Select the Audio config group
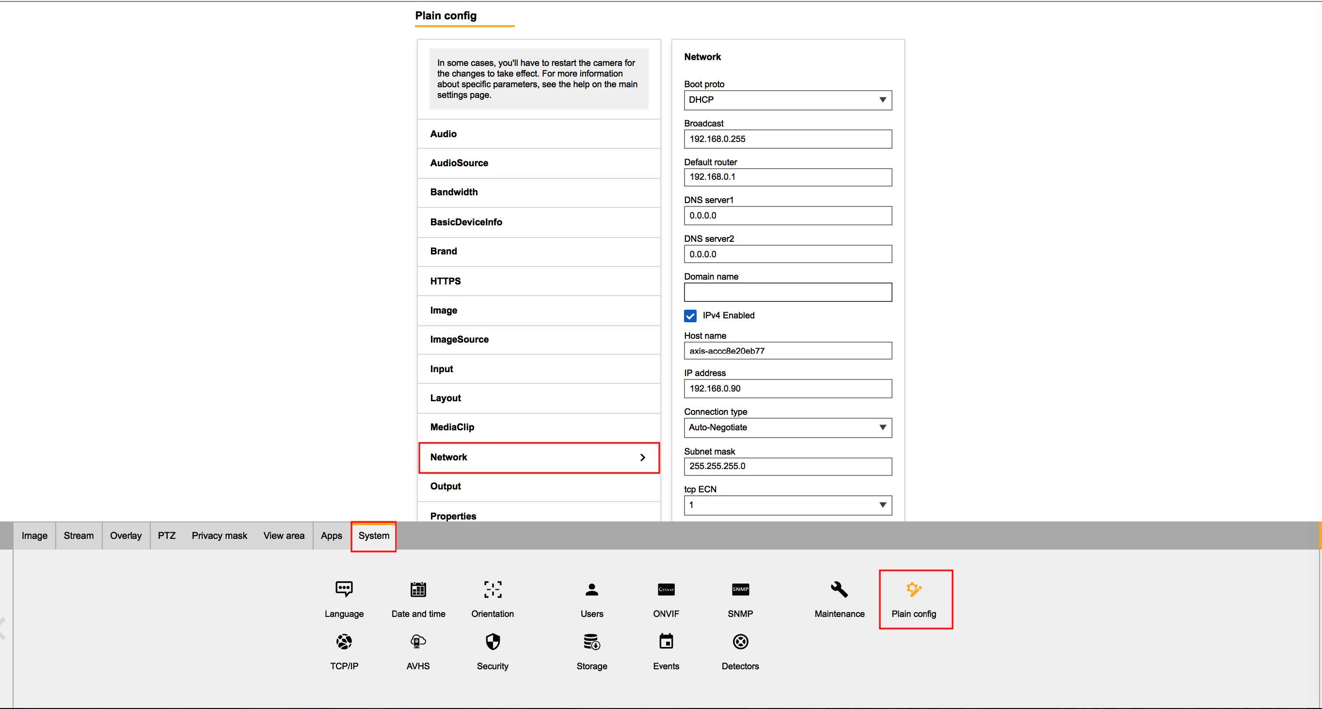Screen dimensions: 1322x709 (539, 134)
